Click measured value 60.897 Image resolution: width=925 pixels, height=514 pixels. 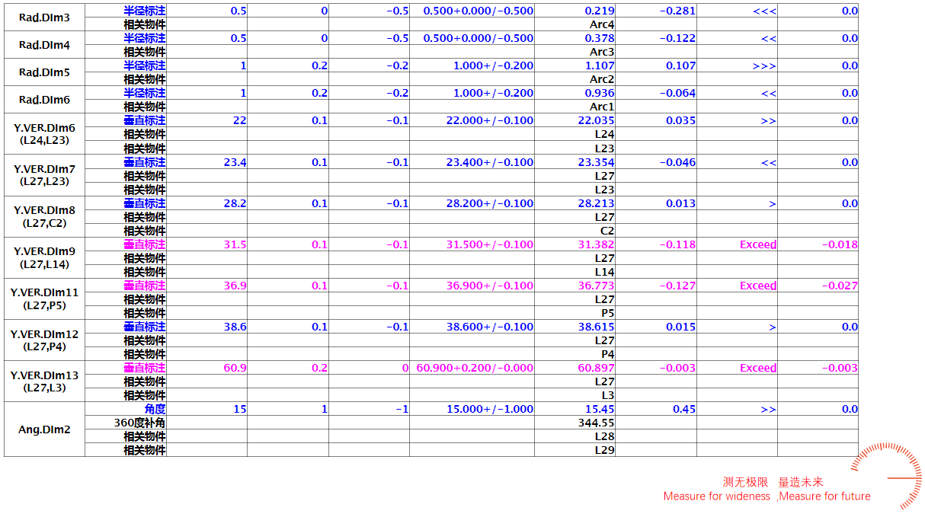click(597, 368)
